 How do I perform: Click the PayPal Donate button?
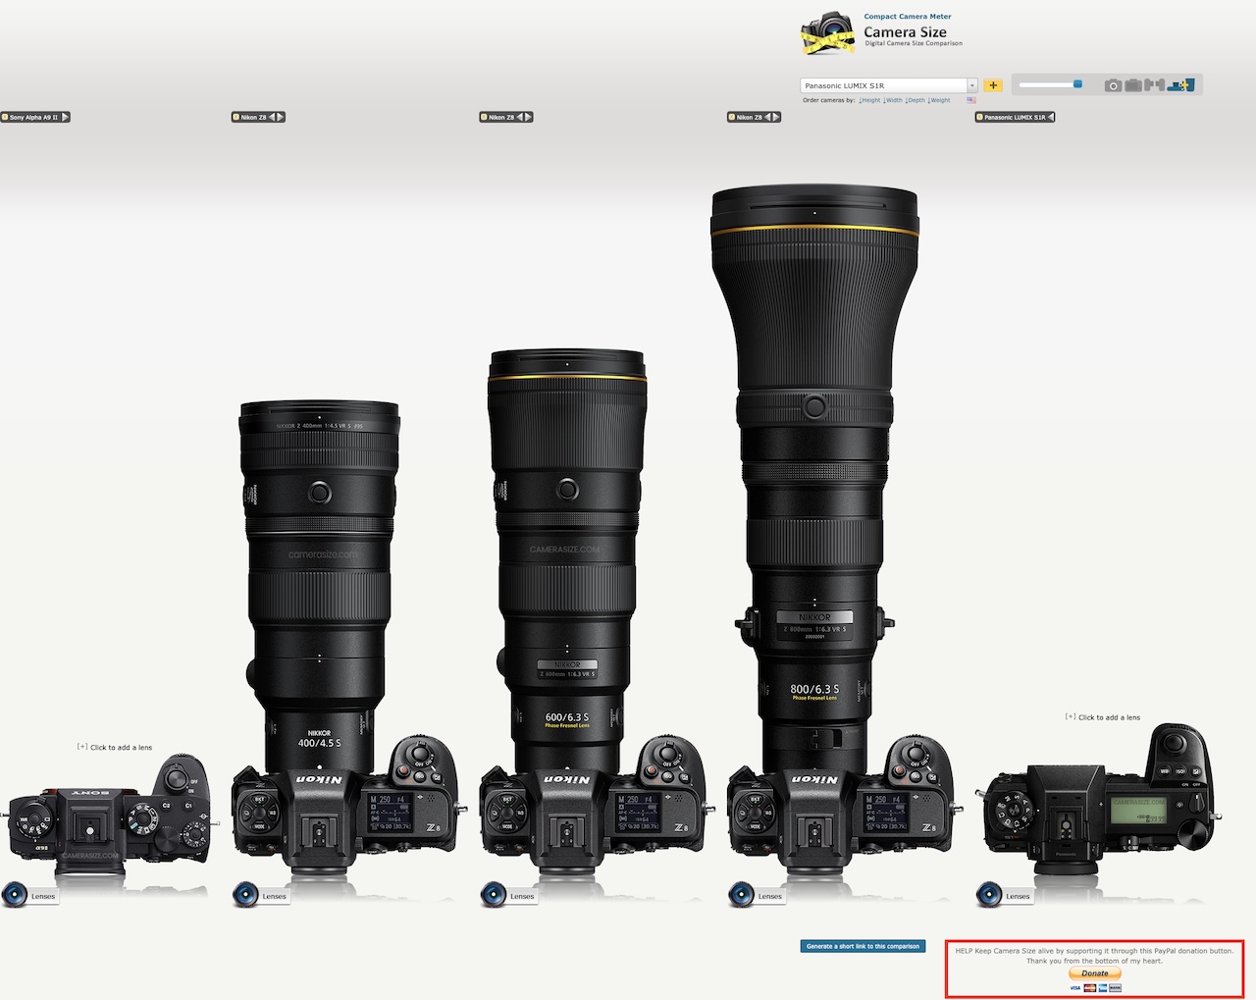pyautogui.click(x=1095, y=974)
